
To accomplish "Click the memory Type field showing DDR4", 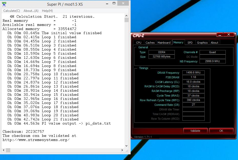I will click(162, 52).
